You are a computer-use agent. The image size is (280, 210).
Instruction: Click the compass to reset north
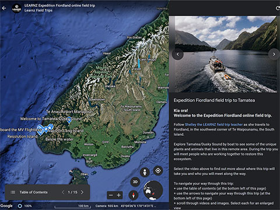coord(134,195)
